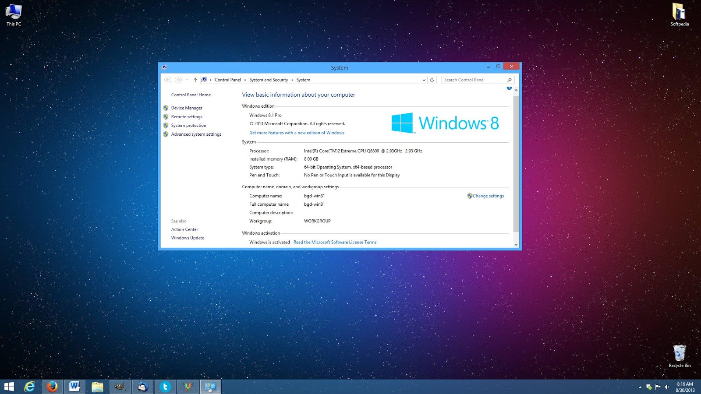The height and width of the screenshot is (394, 701).
Task: Click Get more features with a new edition link
Action: click(297, 133)
